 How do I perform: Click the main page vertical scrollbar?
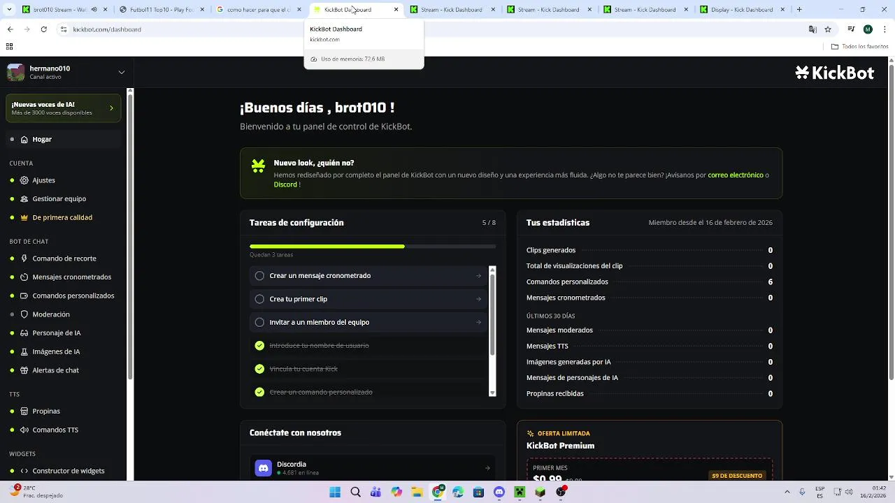(x=891, y=224)
